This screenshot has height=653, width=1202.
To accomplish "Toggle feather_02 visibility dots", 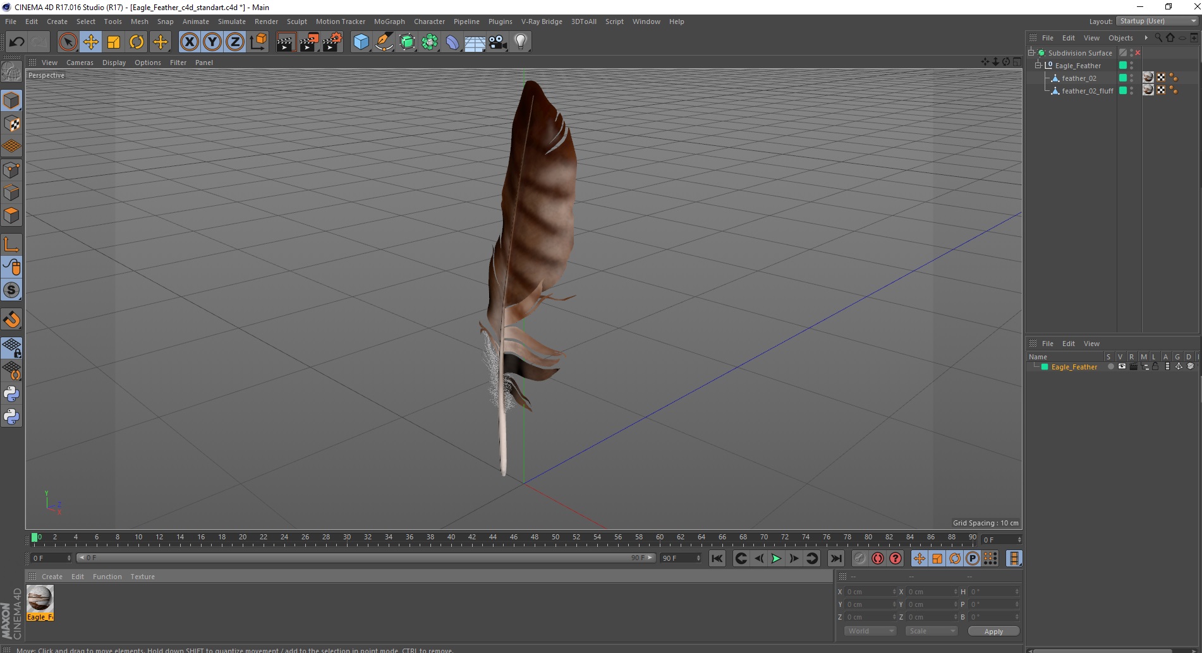I will tap(1131, 78).
